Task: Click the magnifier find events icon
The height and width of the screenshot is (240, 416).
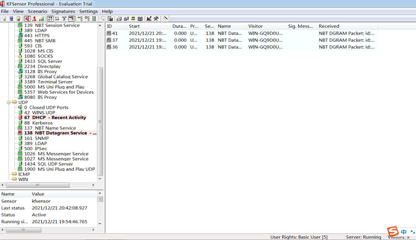Action: (x=103, y=18)
